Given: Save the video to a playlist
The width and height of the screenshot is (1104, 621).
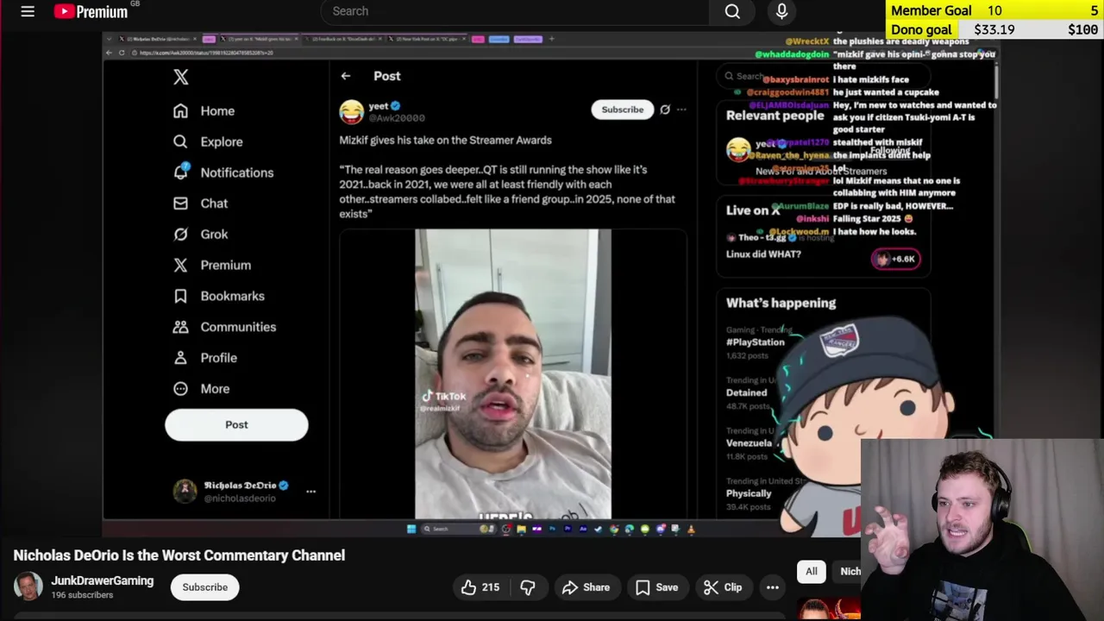Looking at the screenshot, I should pyautogui.click(x=657, y=587).
